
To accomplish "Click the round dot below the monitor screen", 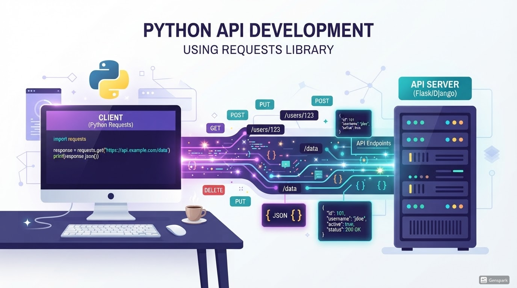I will [x=110, y=196].
